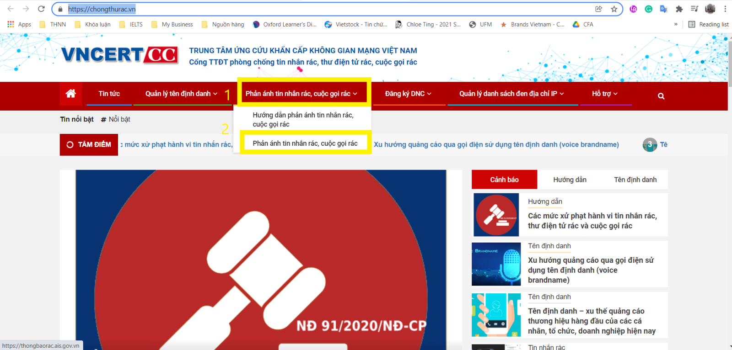Screen dimensions: 732x350
Task: Open the media control playlist icon
Action: point(694,9)
